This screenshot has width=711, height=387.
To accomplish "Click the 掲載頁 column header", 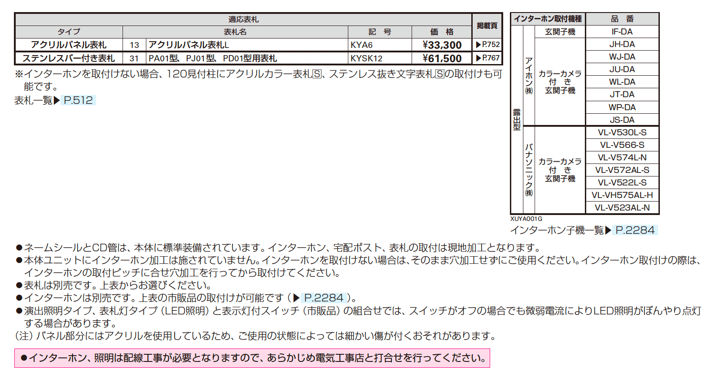I will click(487, 26).
